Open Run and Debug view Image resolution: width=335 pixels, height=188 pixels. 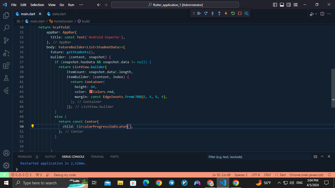pyautogui.click(x=6, y=53)
